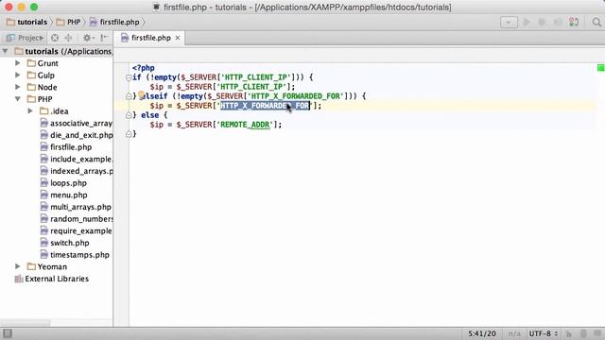Viewport: 605px width, 340px height.
Task: Hide the Project tool window icon
Action: [x=104, y=38]
